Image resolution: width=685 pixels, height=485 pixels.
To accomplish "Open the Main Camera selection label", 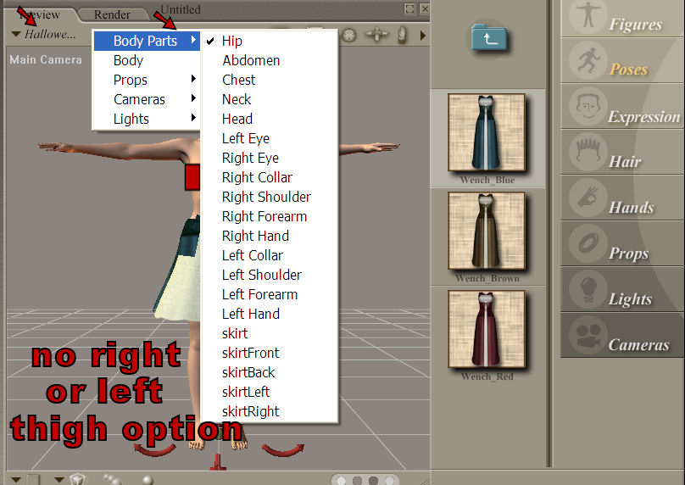I will pos(46,60).
